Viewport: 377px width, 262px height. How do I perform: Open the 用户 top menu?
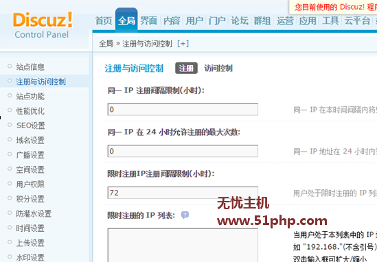click(194, 21)
